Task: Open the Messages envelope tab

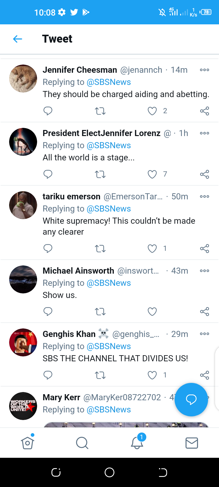Action: tap(192, 443)
